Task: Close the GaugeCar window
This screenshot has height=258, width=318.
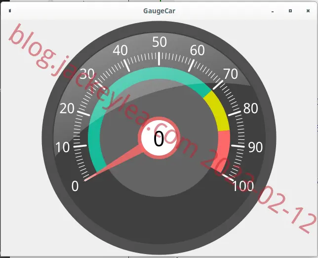Action: (308, 11)
